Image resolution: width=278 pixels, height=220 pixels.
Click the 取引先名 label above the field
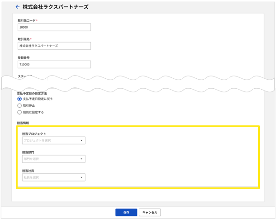(24, 39)
